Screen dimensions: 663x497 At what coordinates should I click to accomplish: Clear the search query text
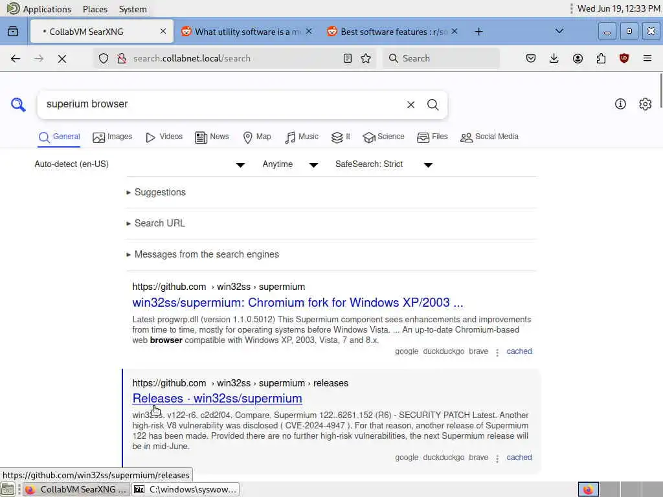click(x=410, y=104)
